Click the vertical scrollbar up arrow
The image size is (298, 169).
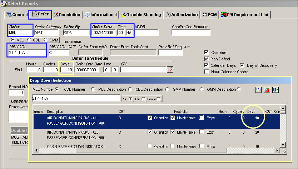click(283, 108)
